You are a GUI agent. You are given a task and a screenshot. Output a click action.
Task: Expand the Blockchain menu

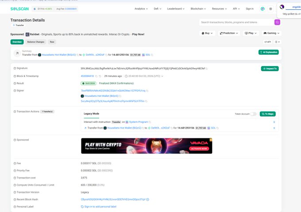(198, 9)
